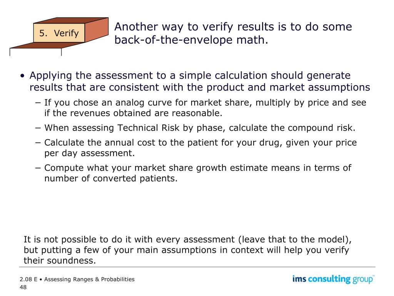Click the lower brown step platform
The width and height of the screenshot is (394, 296).
(47, 45)
